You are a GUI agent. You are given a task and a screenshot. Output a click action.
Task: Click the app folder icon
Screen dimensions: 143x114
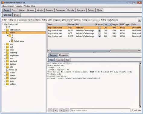click(x=8, y=44)
